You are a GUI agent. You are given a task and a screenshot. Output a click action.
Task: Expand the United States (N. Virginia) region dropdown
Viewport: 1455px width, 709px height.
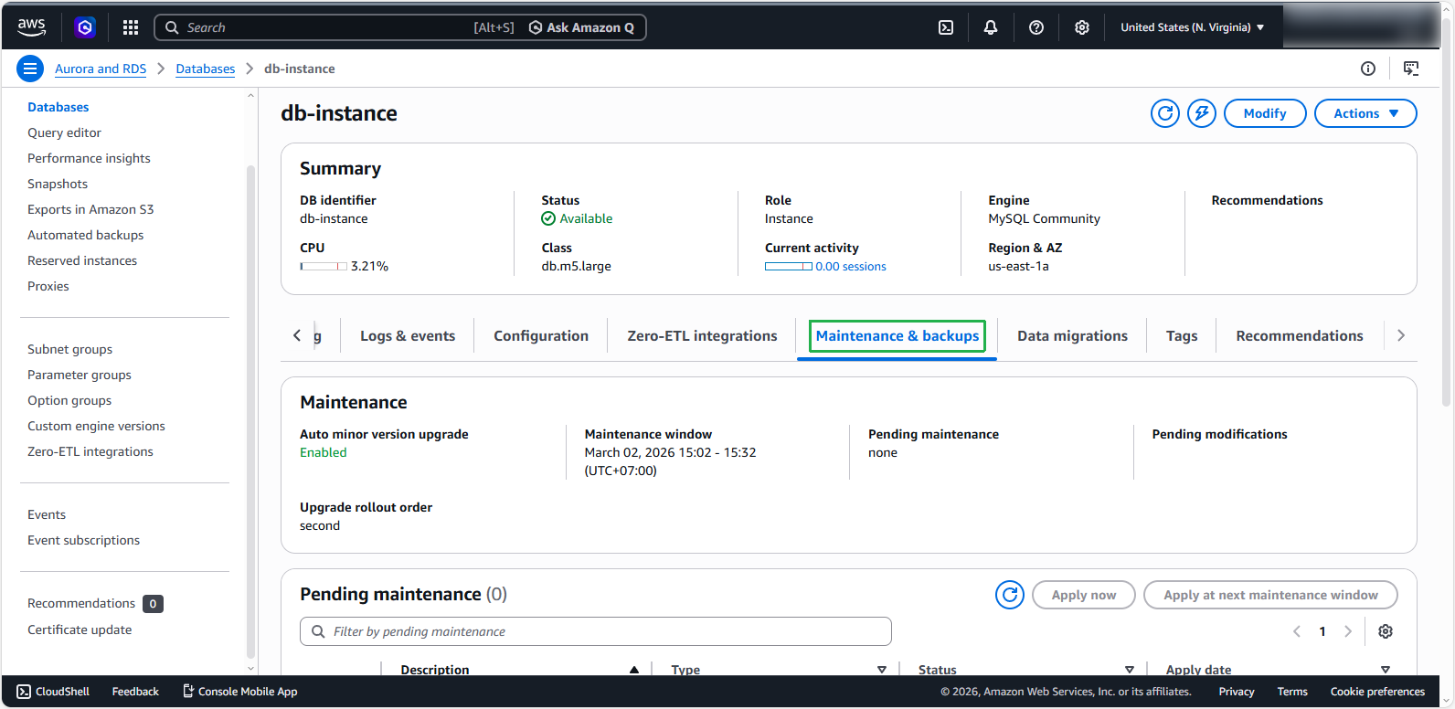(1192, 27)
